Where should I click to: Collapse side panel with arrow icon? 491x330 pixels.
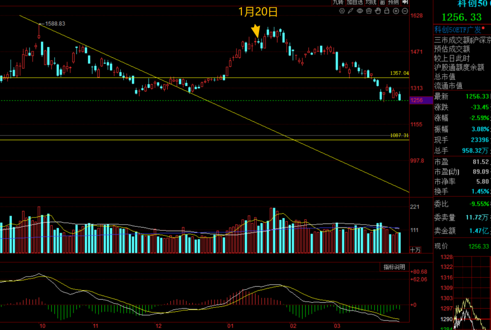pos(405,2)
